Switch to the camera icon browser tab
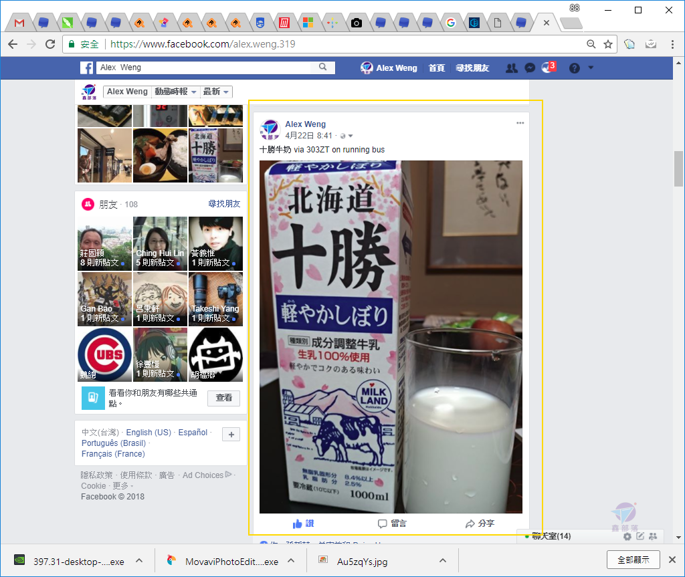The image size is (685, 577). [357, 23]
